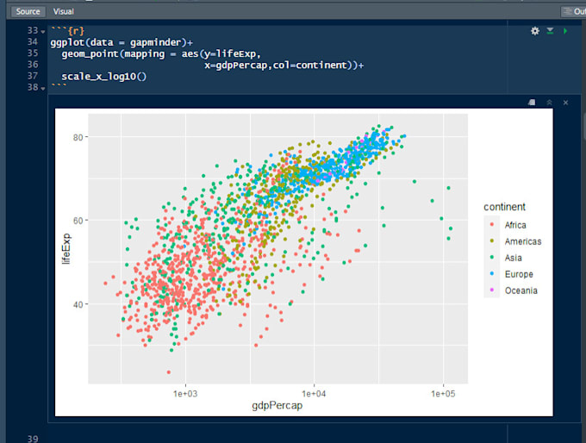Image resolution: width=586 pixels, height=443 pixels.
Task: Switch to Source editor mode
Action: click(x=28, y=11)
